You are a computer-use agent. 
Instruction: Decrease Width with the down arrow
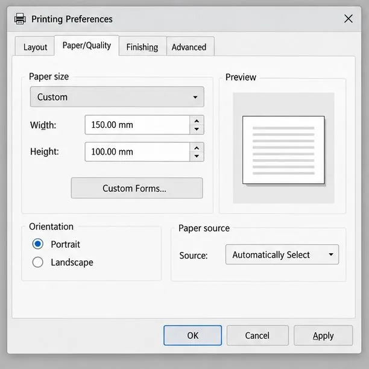click(x=197, y=129)
